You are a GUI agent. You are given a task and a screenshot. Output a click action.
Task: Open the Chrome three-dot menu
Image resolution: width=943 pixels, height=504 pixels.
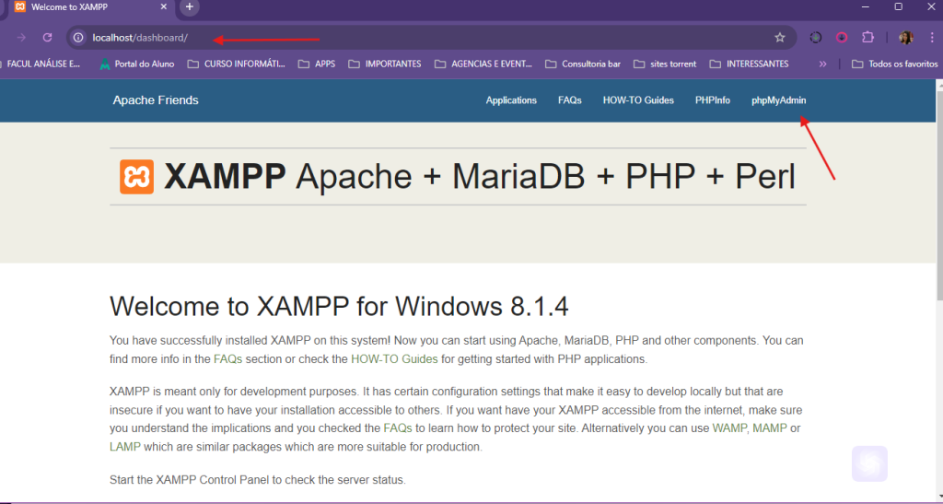click(x=932, y=38)
